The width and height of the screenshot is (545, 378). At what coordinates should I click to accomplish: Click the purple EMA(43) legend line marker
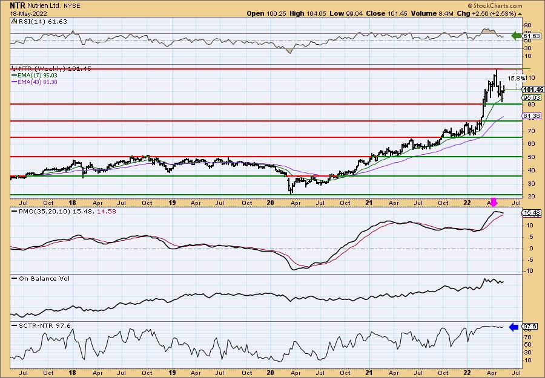(14, 82)
